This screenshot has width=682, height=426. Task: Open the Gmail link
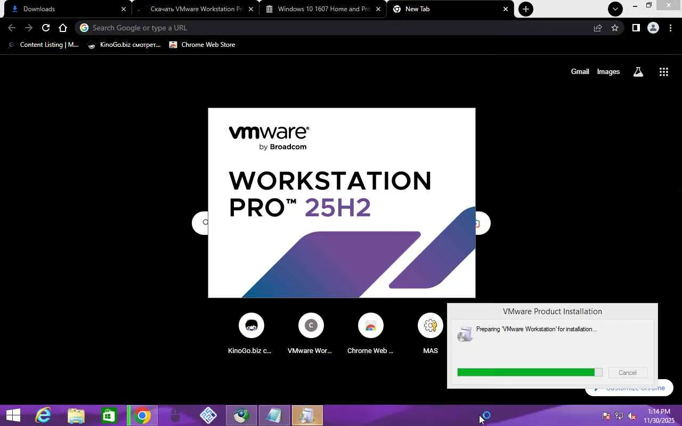tap(580, 72)
